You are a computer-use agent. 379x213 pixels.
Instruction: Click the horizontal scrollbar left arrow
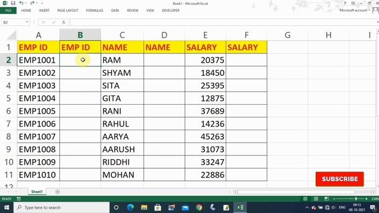(236, 192)
